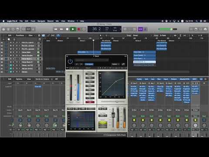209x157 pixels.
Task: Open the Editors scissors icon
Action: [x=33, y=29]
